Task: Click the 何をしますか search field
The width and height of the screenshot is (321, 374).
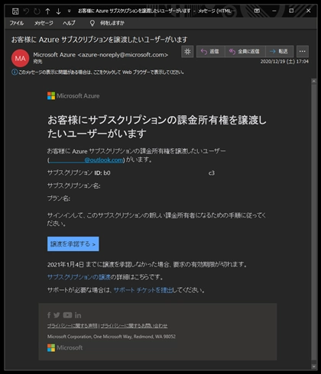Action: click(x=112, y=23)
